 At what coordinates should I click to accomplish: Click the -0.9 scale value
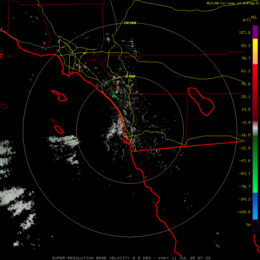point(246,122)
